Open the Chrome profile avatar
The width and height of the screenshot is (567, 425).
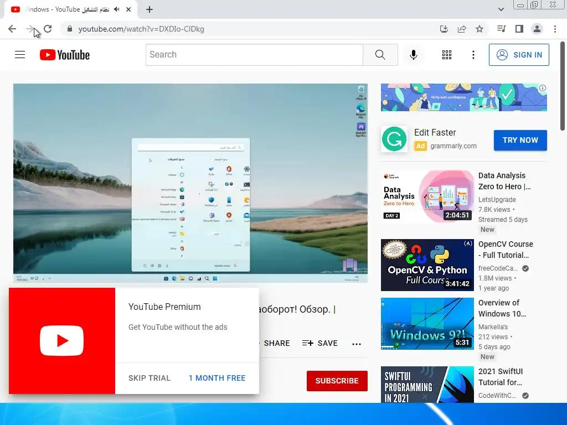(x=537, y=29)
